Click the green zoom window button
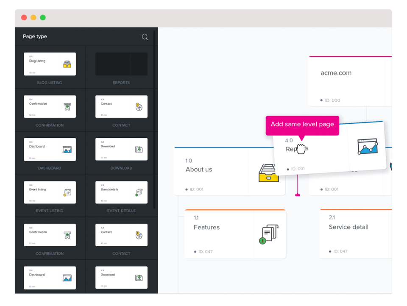The height and width of the screenshot is (306, 407). tap(43, 17)
